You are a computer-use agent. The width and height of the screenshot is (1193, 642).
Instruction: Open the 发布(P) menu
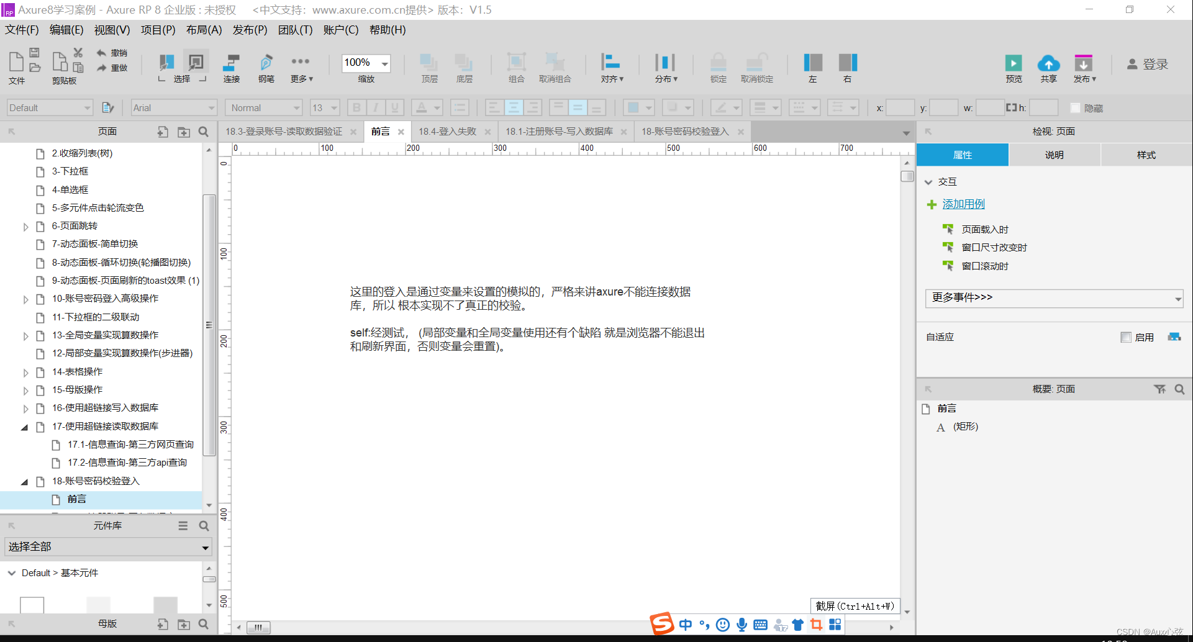pyautogui.click(x=250, y=29)
